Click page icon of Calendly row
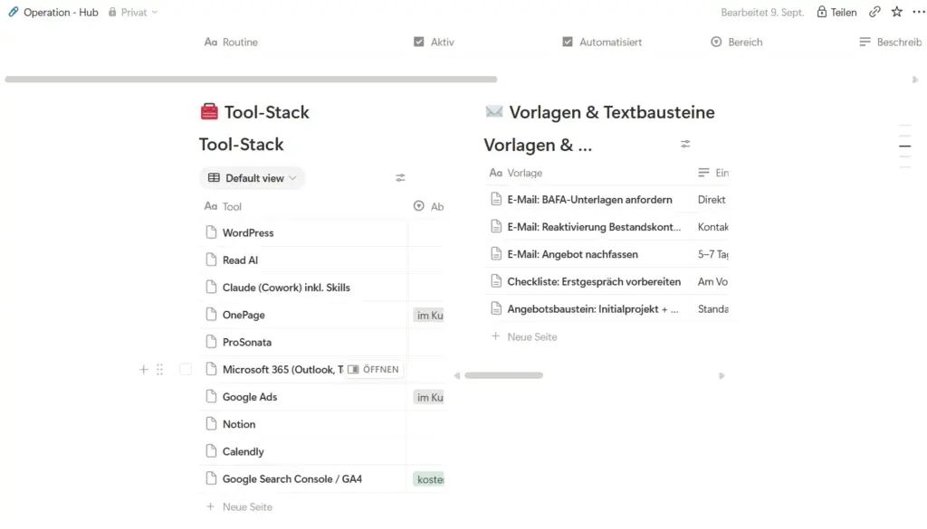The height and width of the screenshot is (529, 927). 211,451
